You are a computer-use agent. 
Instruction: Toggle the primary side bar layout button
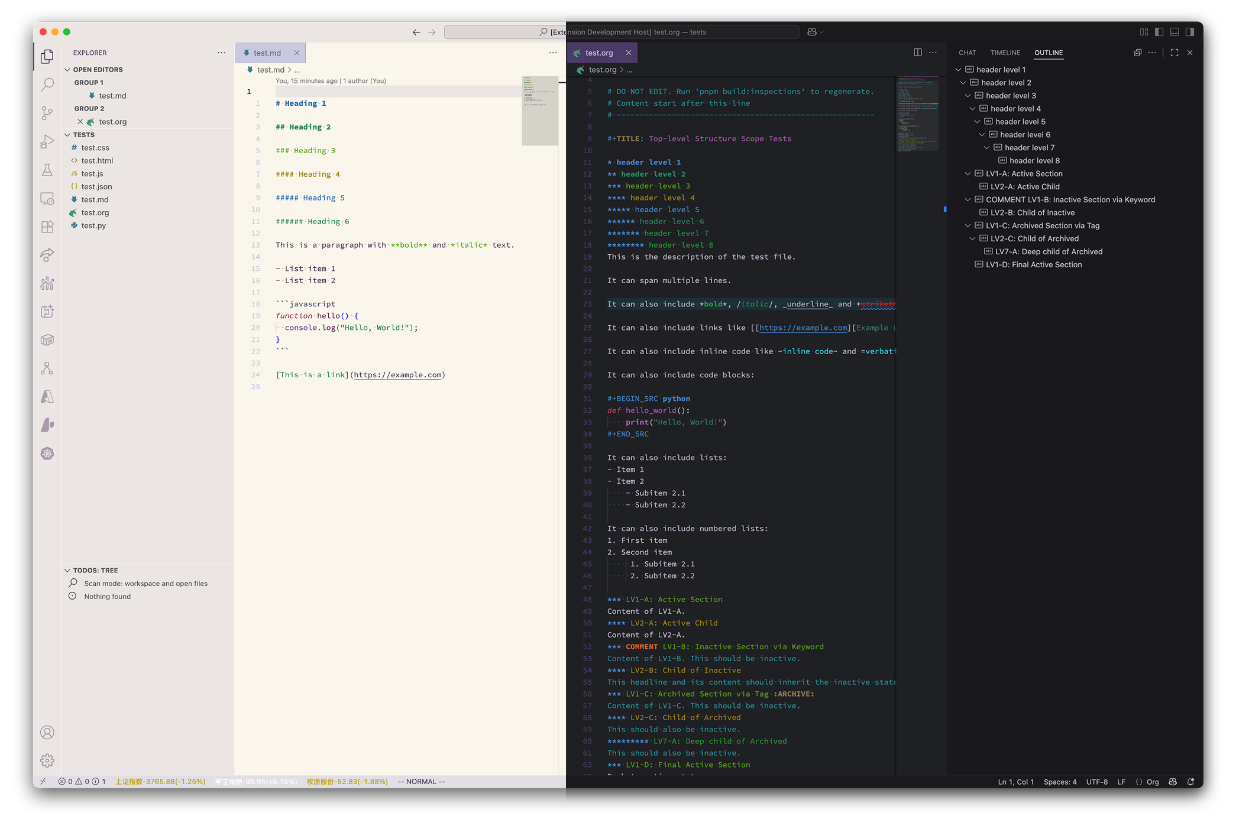[x=1159, y=32]
